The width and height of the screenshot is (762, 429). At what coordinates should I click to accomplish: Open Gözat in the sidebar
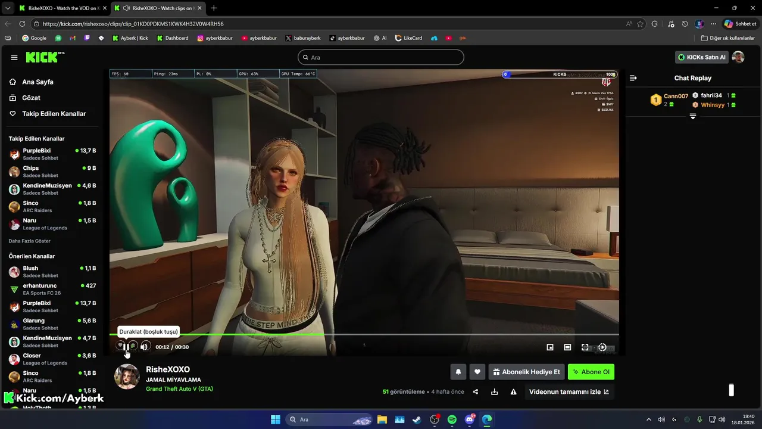(31, 98)
